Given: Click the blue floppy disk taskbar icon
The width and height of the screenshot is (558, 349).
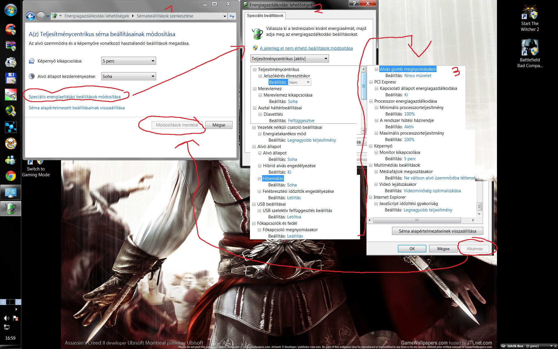Looking at the screenshot, I should point(11,78).
